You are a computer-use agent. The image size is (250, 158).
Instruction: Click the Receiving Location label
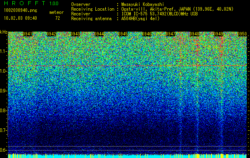(x=93, y=9)
